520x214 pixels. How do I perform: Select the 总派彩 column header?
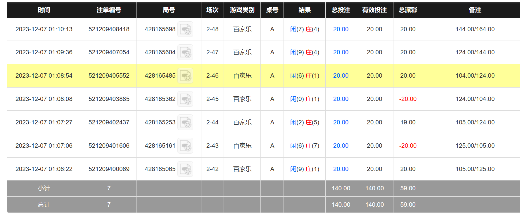[x=408, y=10]
